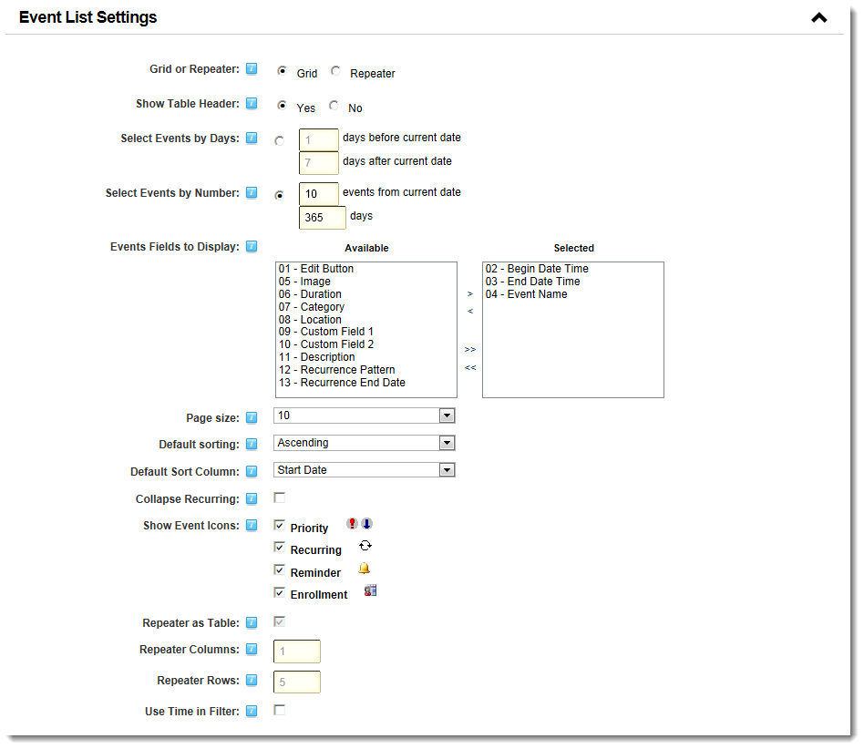Click the Priority exclamation icon

pyautogui.click(x=351, y=524)
